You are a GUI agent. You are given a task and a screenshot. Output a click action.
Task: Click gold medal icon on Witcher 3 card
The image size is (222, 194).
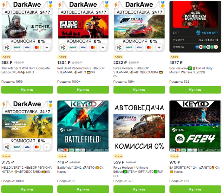(x=50, y=4)
